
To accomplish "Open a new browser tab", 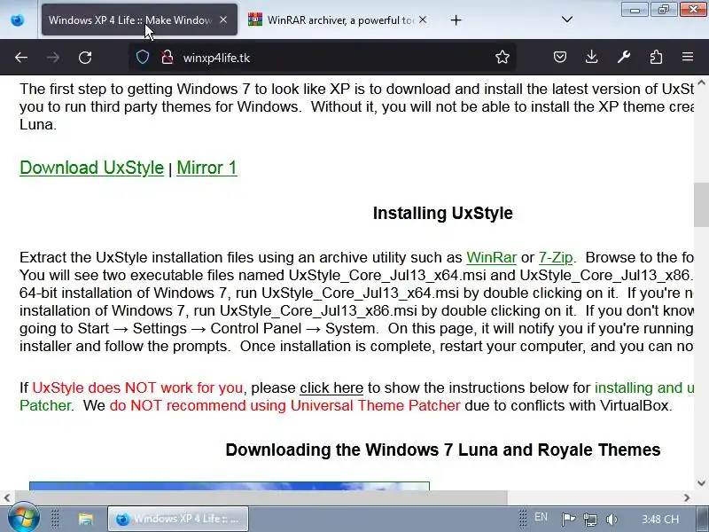I will [456, 20].
